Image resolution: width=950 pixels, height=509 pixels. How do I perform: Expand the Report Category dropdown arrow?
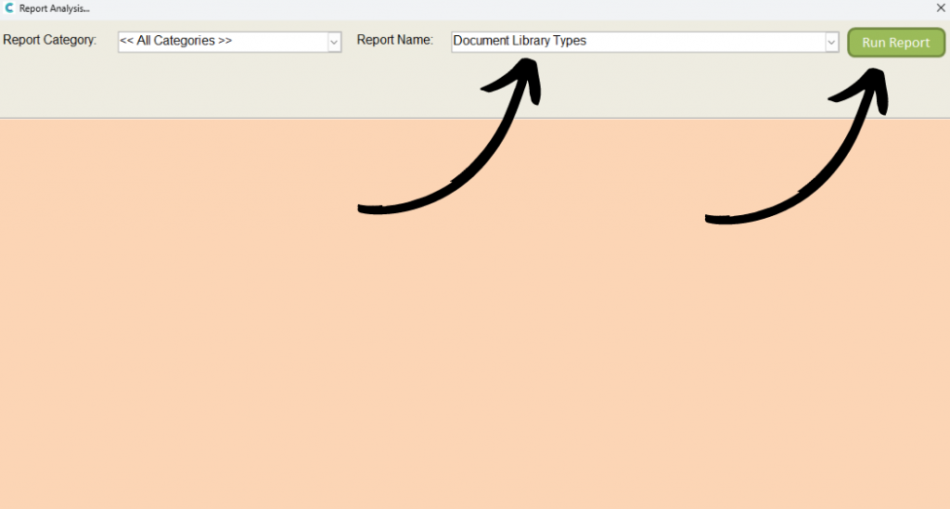(334, 42)
